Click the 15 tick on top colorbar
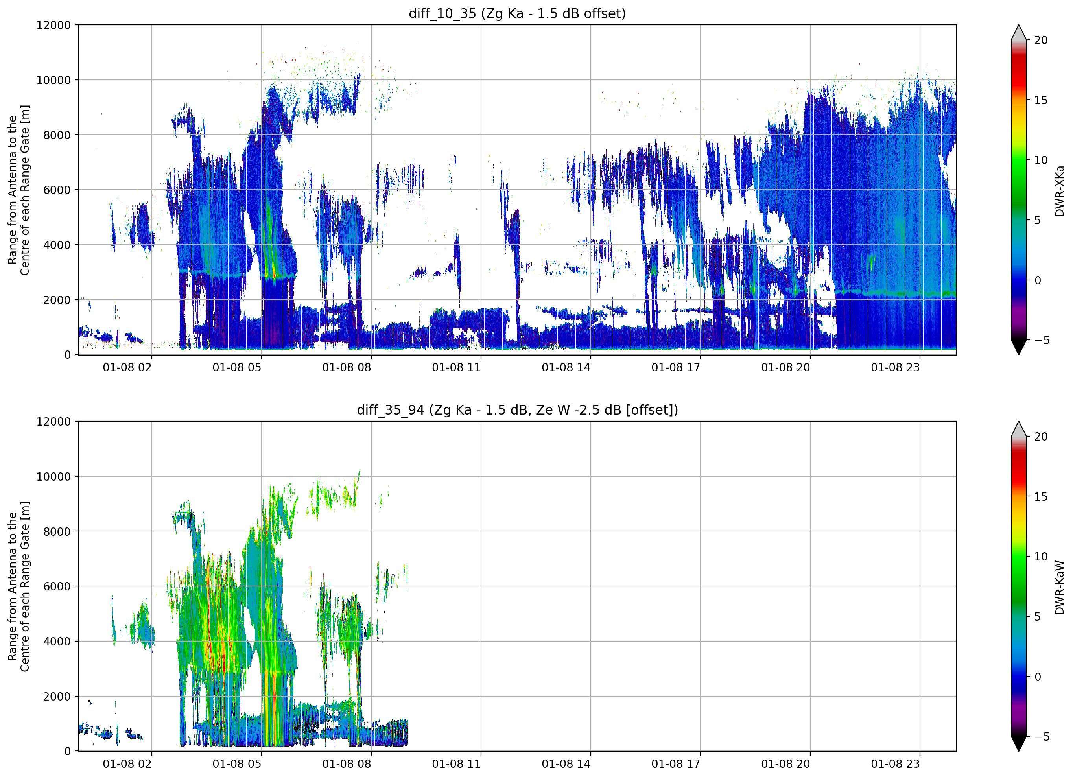 point(1040,100)
